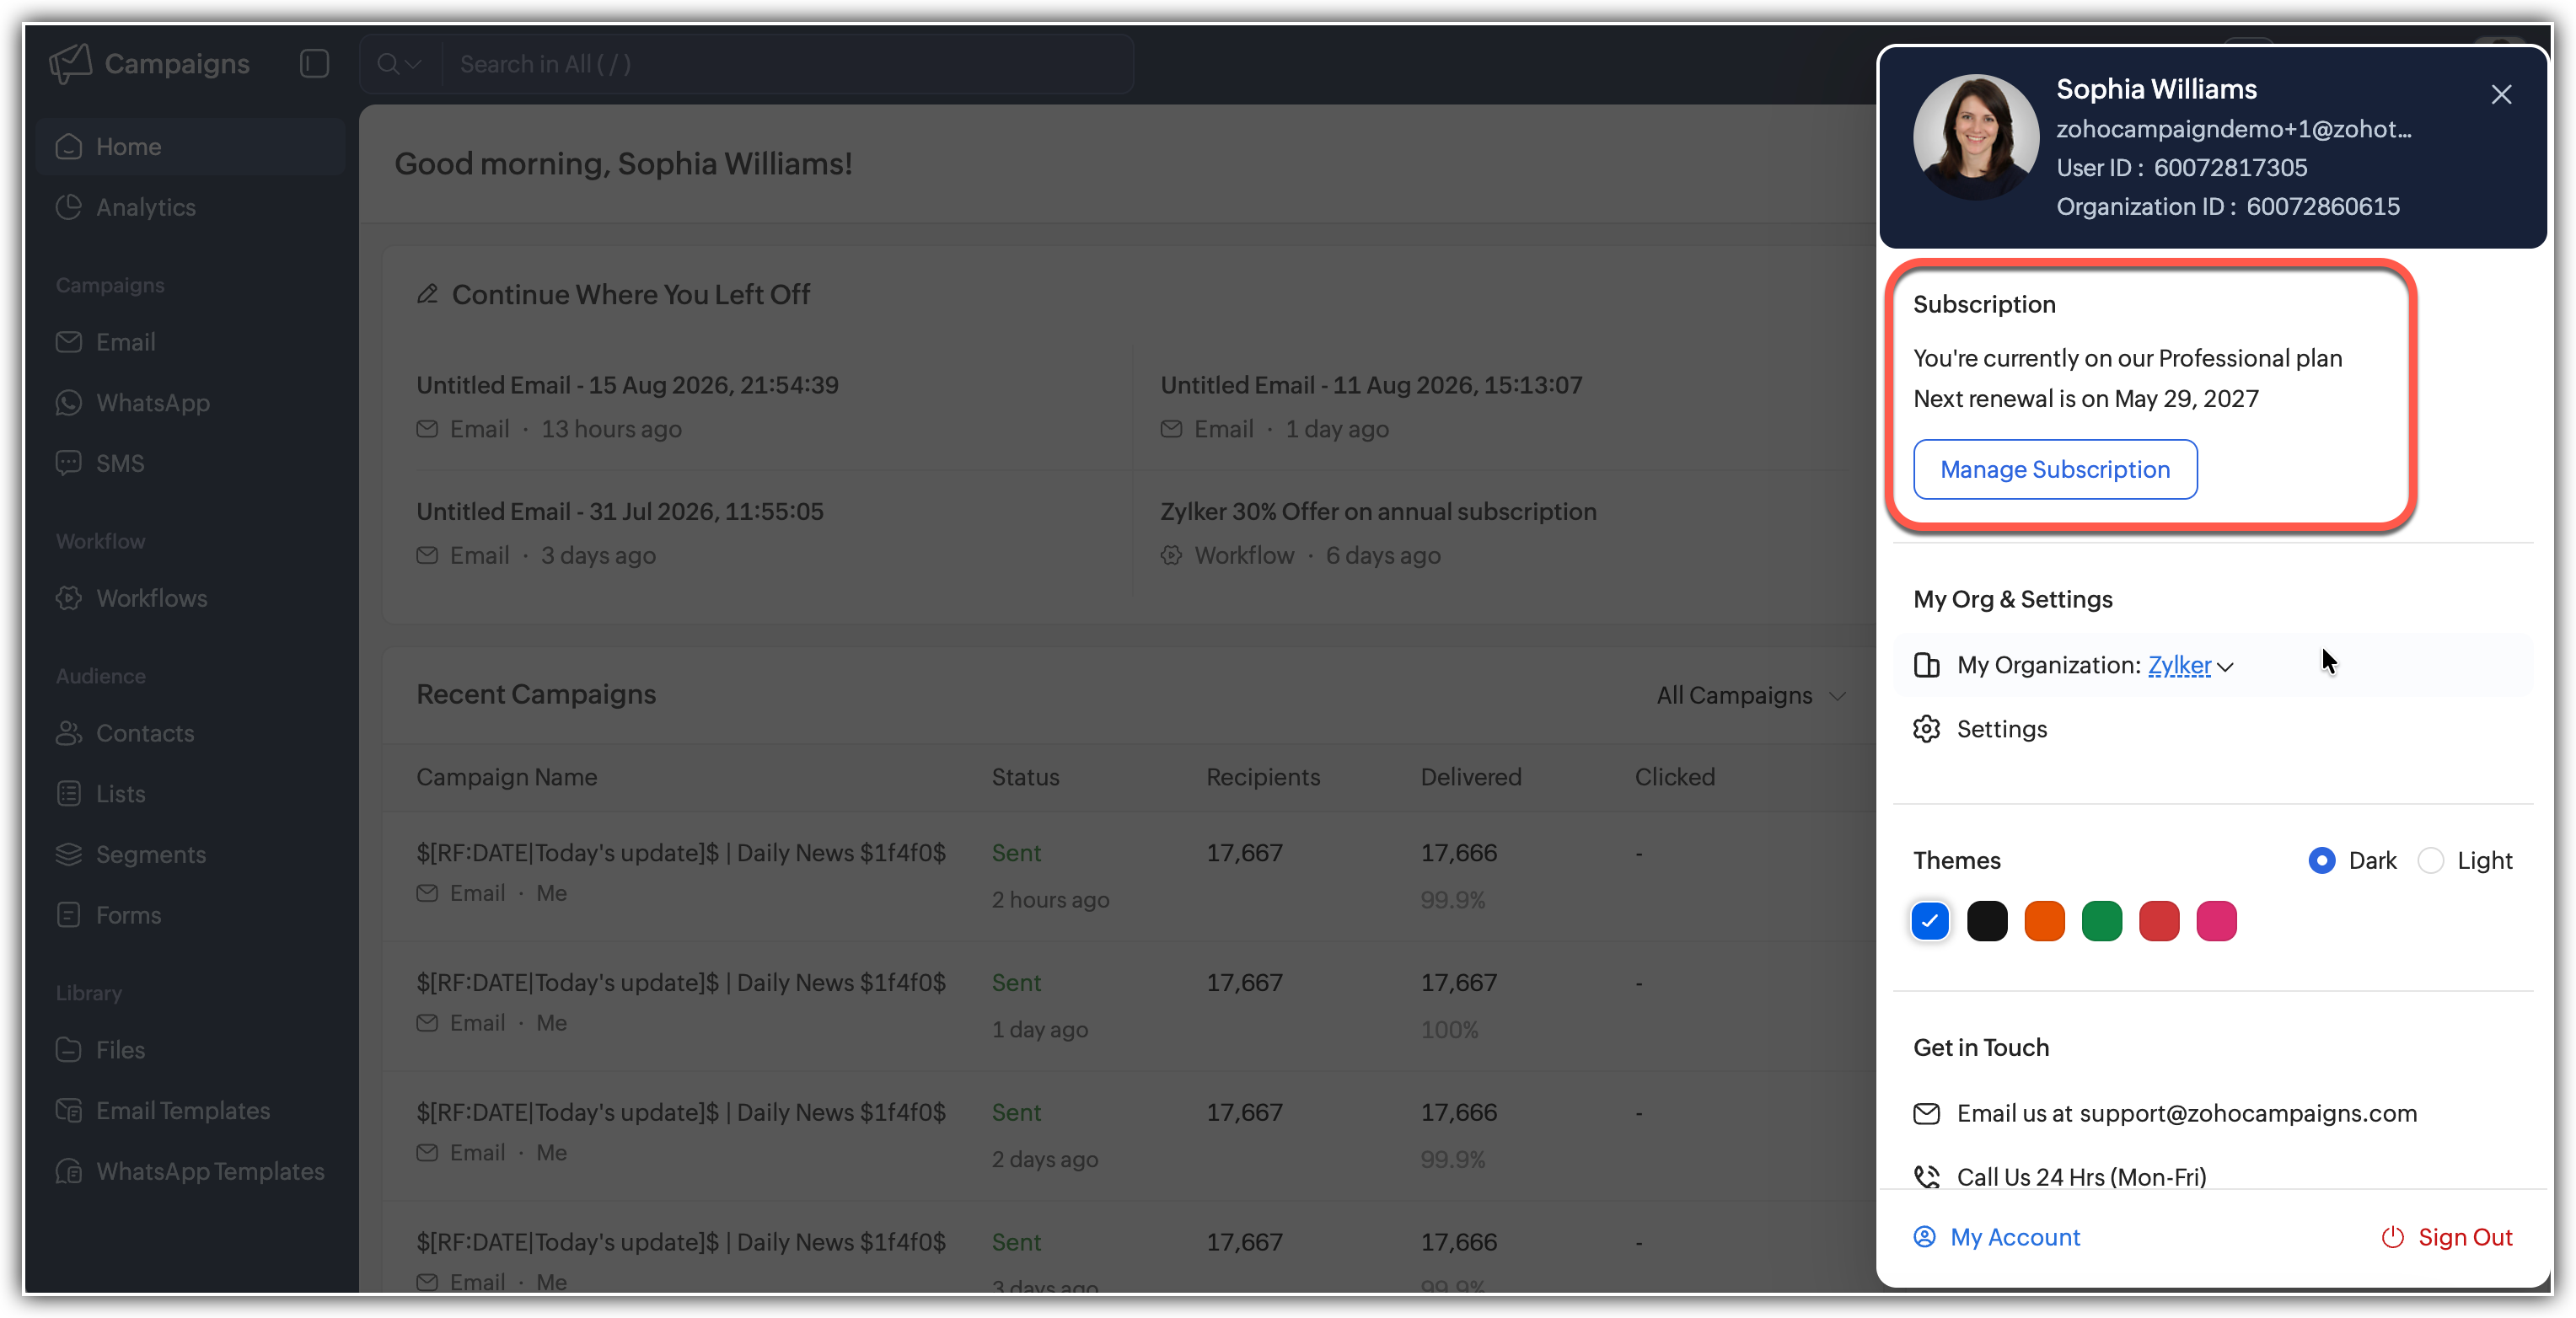The image size is (2576, 1318).
Task: Open Settings in profile panel
Action: click(2001, 729)
